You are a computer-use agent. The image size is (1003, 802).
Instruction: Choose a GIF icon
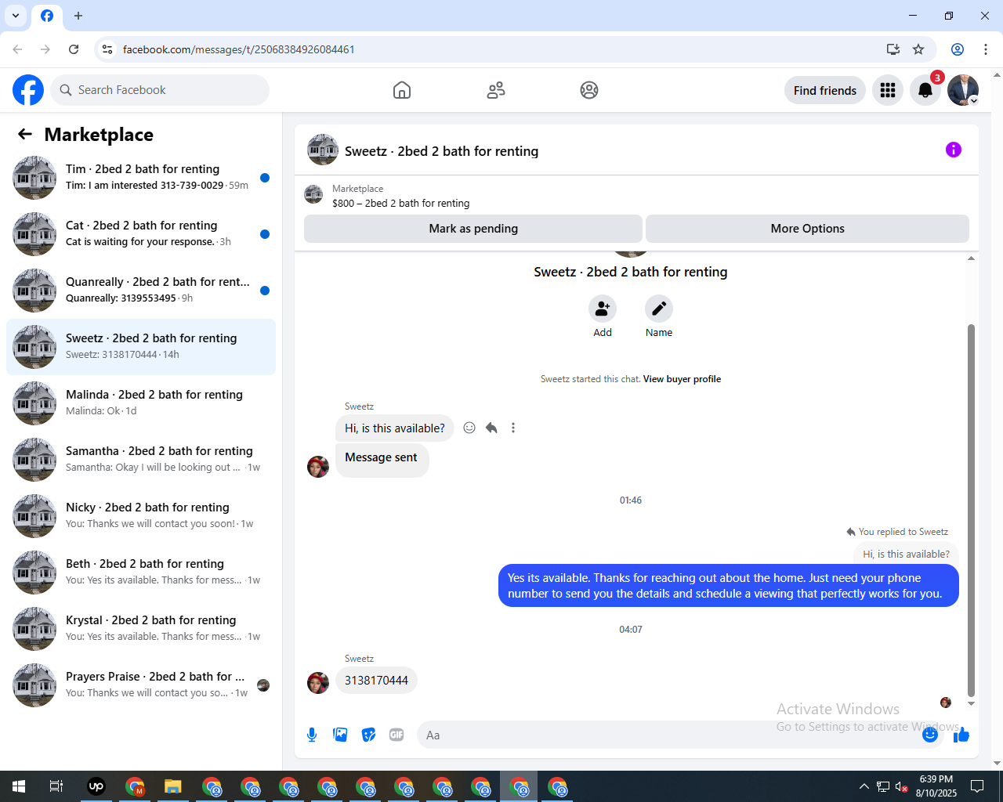(x=396, y=735)
